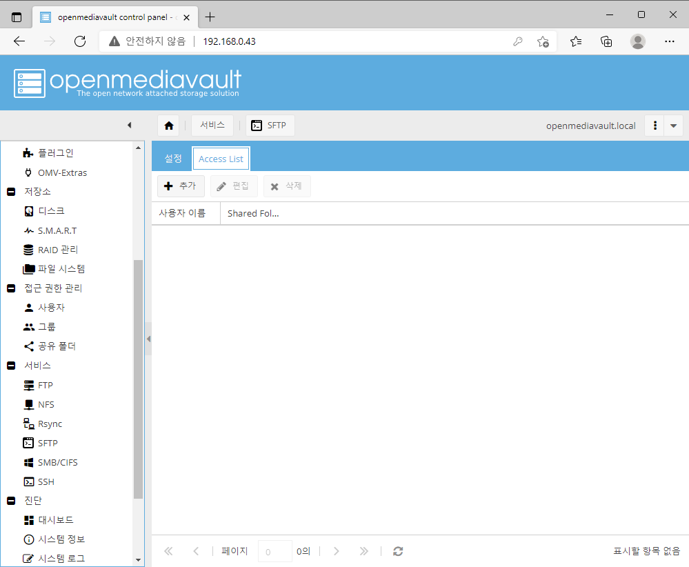Reload the browser page

tap(80, 41)
